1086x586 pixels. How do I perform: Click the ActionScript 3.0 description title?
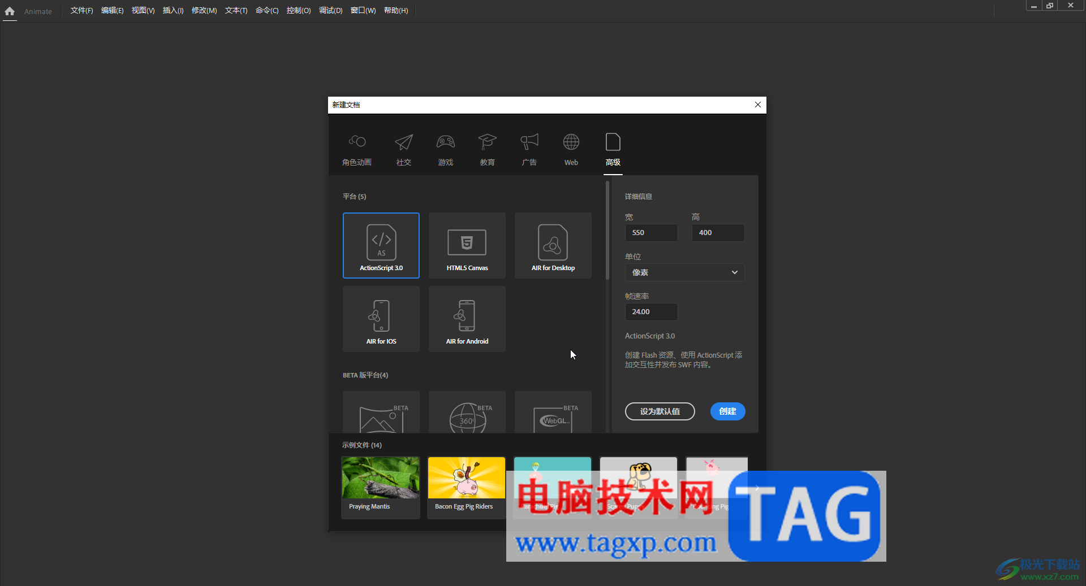[650, 336]
